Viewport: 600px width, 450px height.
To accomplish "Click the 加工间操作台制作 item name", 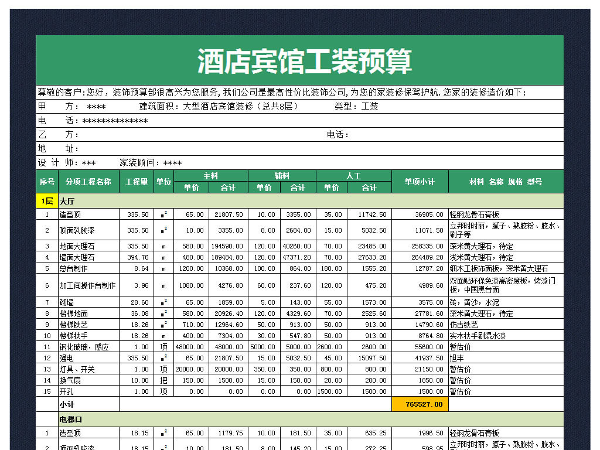I will coord(88,285).
